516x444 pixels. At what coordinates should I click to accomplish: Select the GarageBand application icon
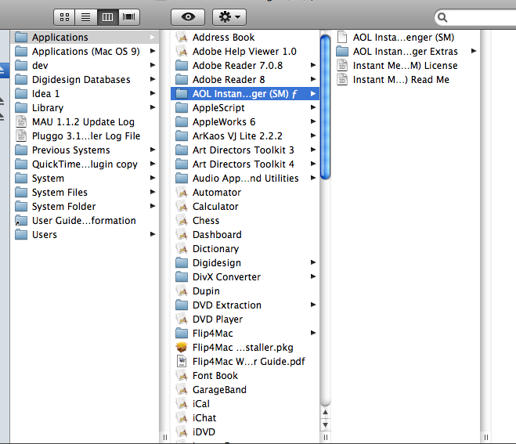[x=182, y=390]
